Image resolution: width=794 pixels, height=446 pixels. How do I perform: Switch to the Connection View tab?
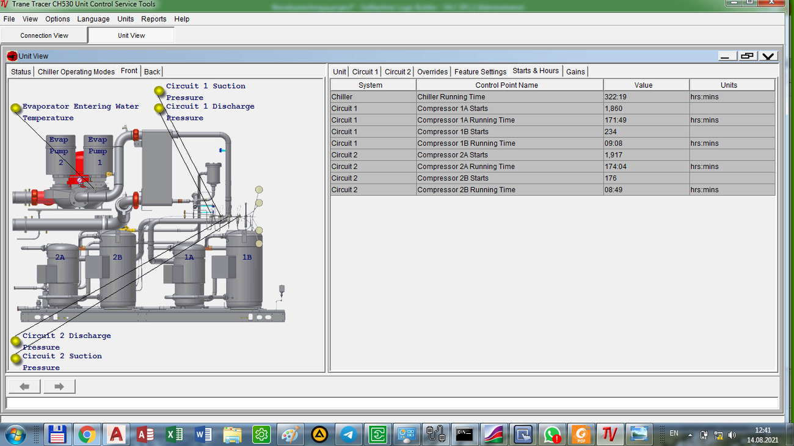tap(44, 35)
